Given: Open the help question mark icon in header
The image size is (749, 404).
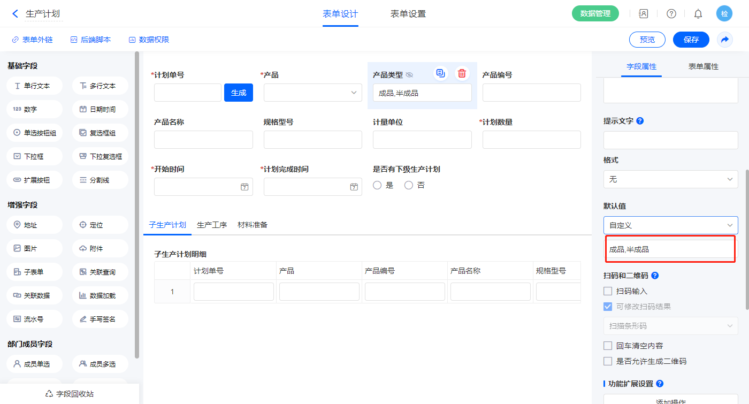Looking at the screenshot, I should coord(671,14).
